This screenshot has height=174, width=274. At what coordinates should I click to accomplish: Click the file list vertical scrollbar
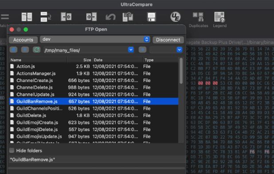(181, 71)
